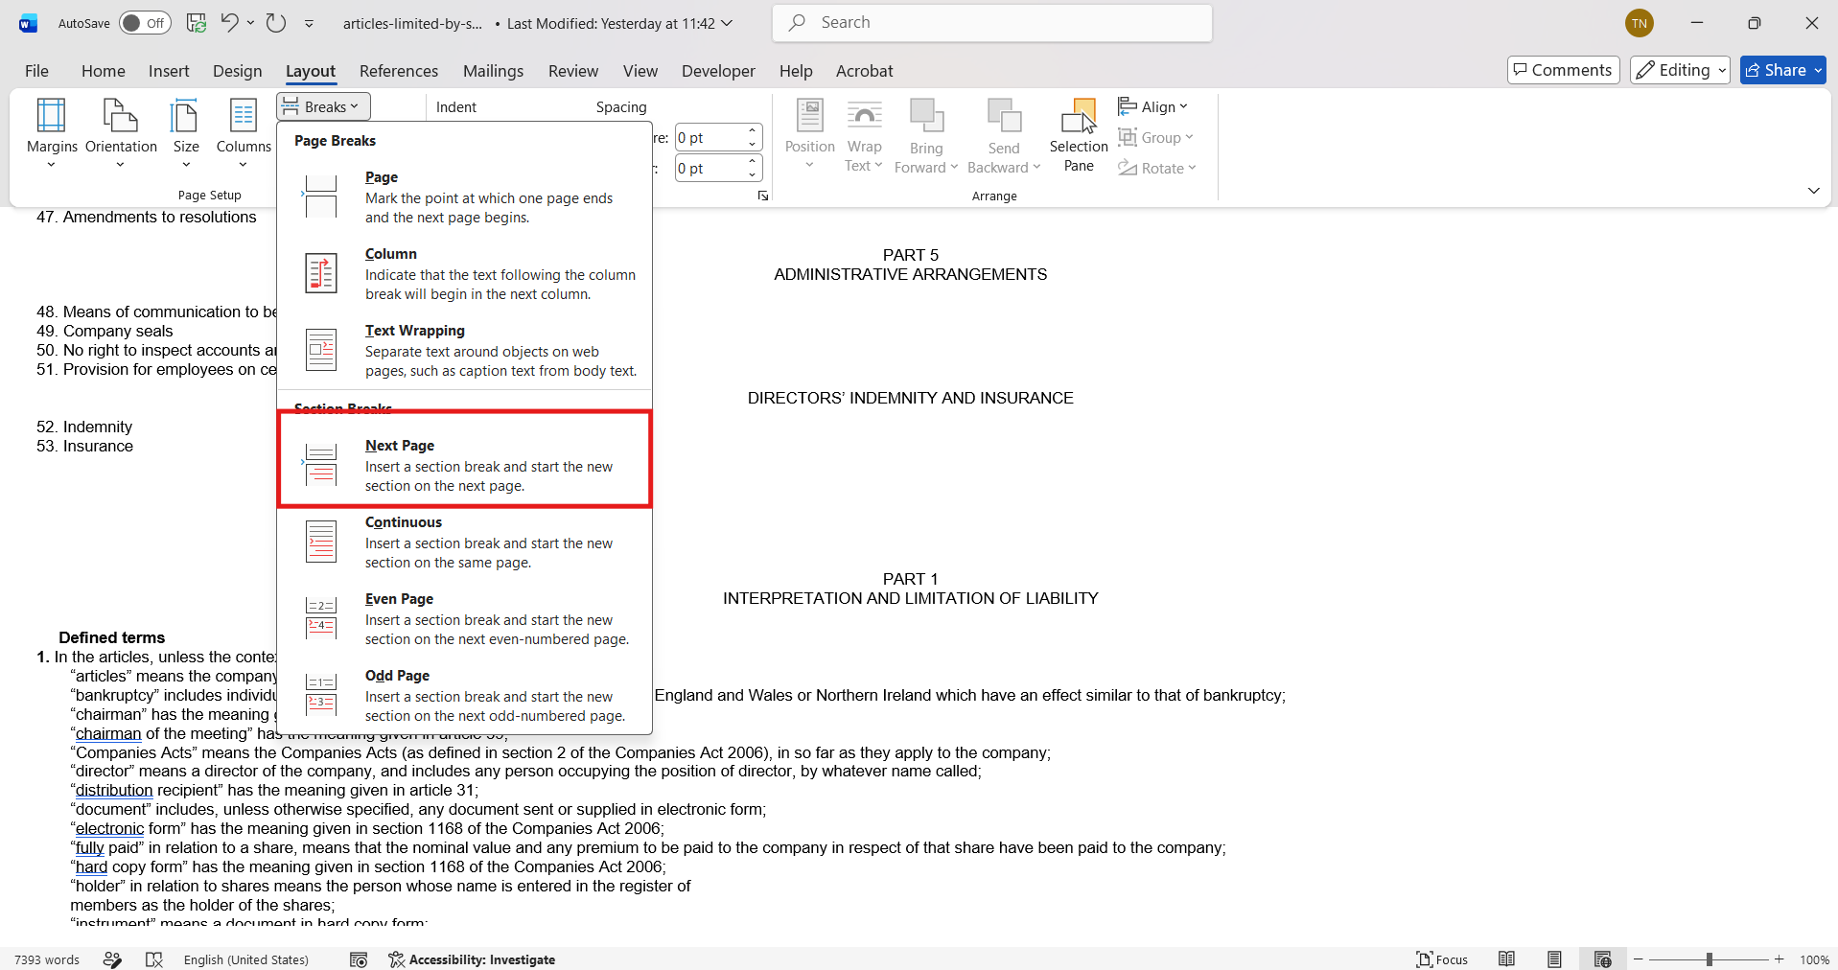Image resolution: width=1838 pixels, height=970 pixels.
Task: Click the Share button
Action: point(1775,70)
